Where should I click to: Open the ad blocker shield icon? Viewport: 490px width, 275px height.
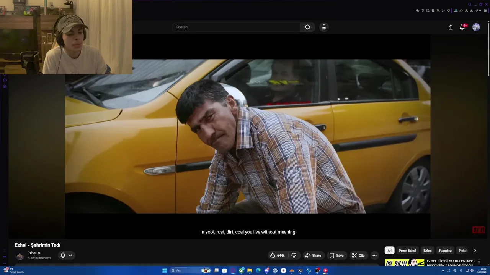[x=433, y=11]
